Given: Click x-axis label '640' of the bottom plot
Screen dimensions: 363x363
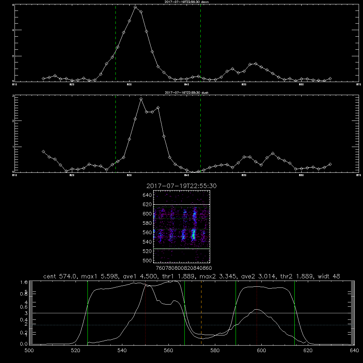Looking at the screenshot, I should point(354,350).
